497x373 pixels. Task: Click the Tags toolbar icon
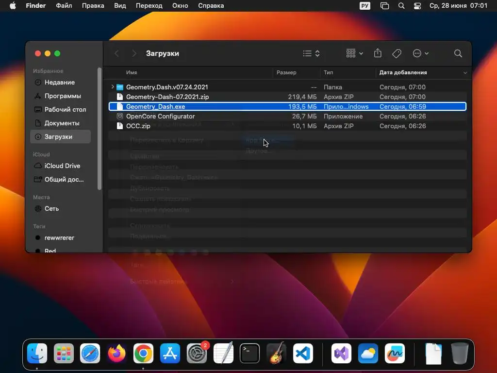397,53
